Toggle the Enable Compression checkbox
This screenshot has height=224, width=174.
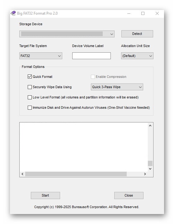[93, 77]
